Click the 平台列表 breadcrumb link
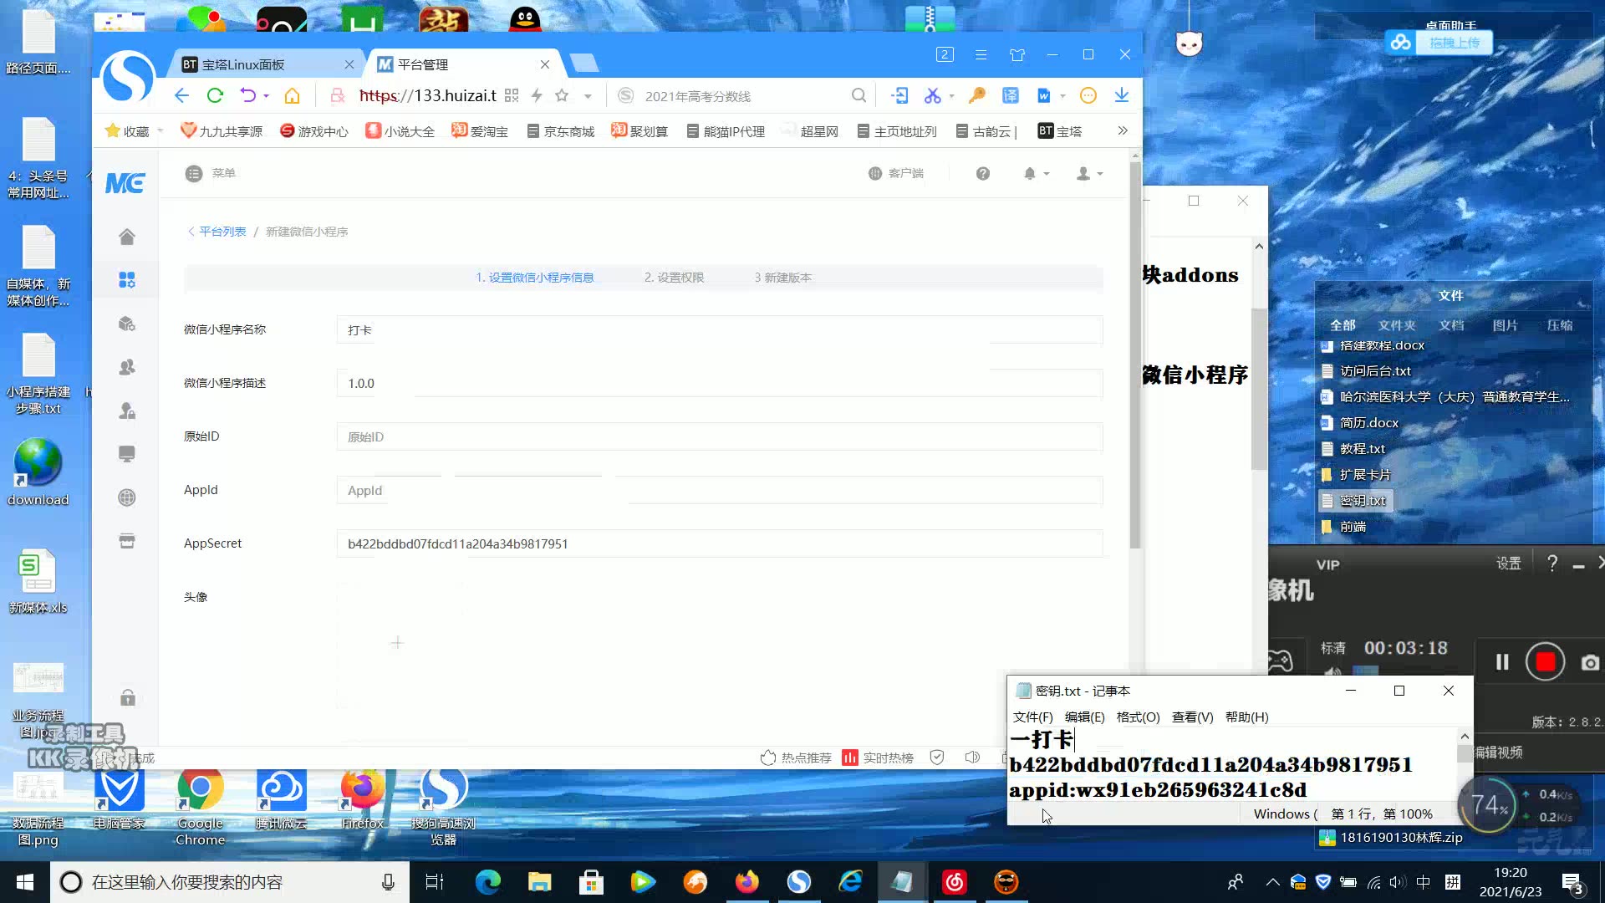The image size is (1605, 903). (x=222, y=231)
